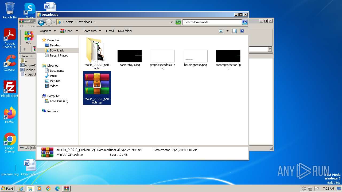The width and height of the screenshot is (342, 192).
Task: Expand the Downloads breadcrumb arrow
Action: click(94, 22)
